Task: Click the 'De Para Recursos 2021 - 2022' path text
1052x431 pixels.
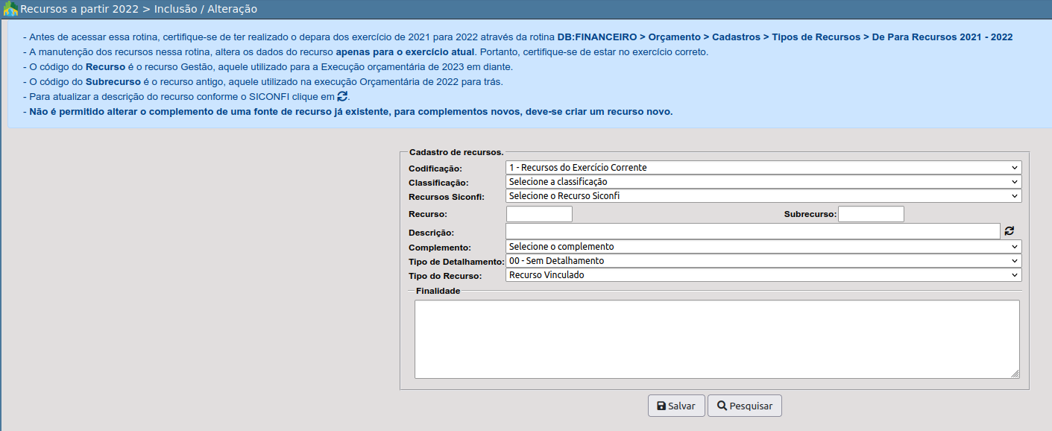Action: [942, 37]
